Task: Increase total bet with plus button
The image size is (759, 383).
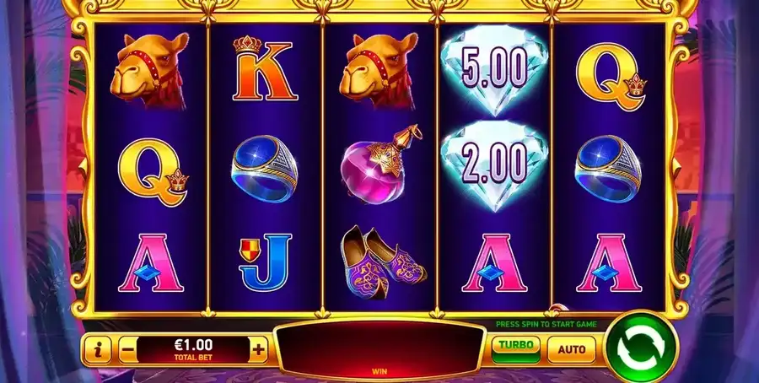Action: click(259, 349)
